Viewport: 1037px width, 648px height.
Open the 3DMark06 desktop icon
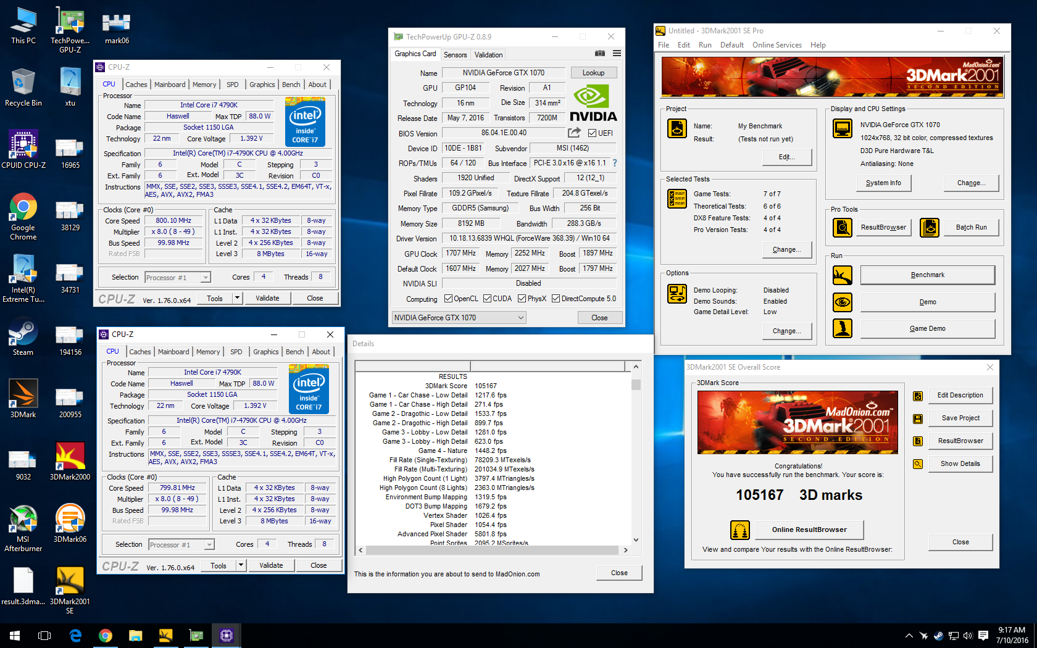pyautogui.click(x=70, y=523)
